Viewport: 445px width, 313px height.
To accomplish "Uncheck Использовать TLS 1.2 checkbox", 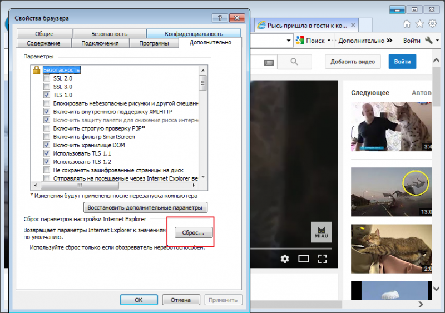I will (x=47, y=161).
